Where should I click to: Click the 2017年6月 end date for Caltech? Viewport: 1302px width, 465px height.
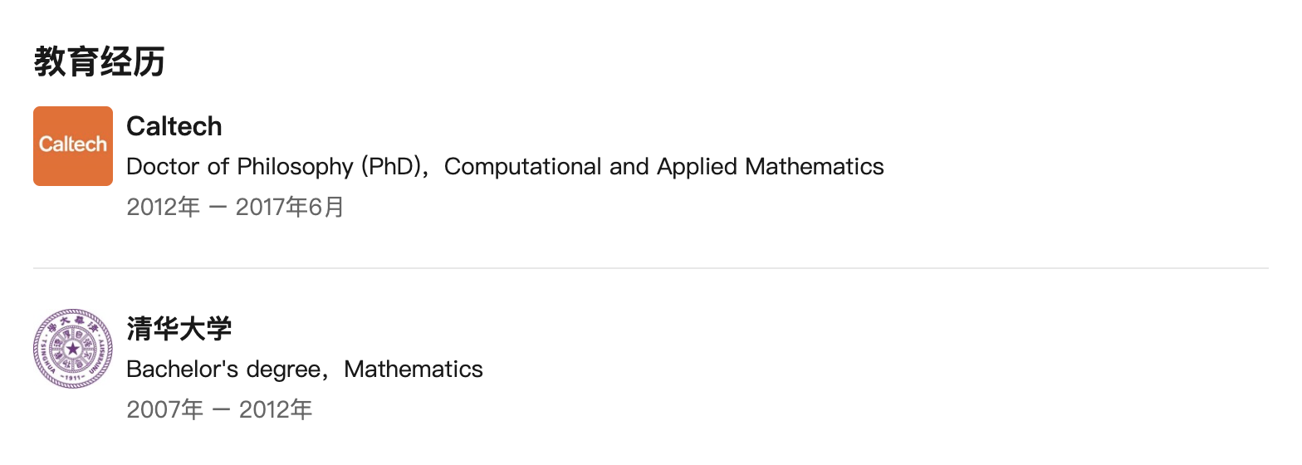(x=290, y=208)
